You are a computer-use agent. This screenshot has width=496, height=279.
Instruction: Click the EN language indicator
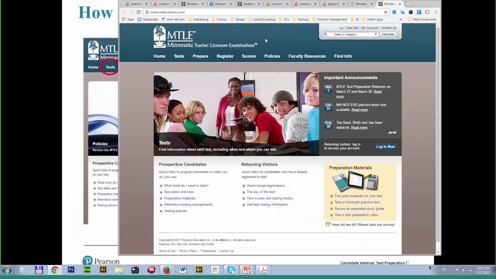444,270
